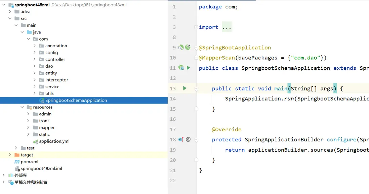This screenshot has height=194, width=369.
Task: Click the green run arrow beside main method
Action: pos(184,88)
